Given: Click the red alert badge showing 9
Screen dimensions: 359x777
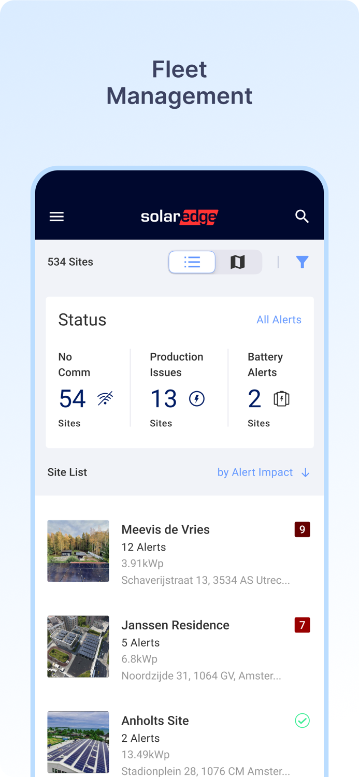Looking at the screenshot, I should tap(302, 529).
